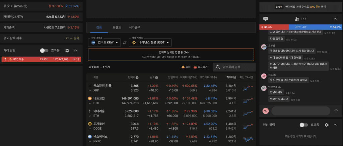The width and height of the screenshot is (343, 146).
Task: Click the blue short 64.6% bar
Action: point(316,27)
